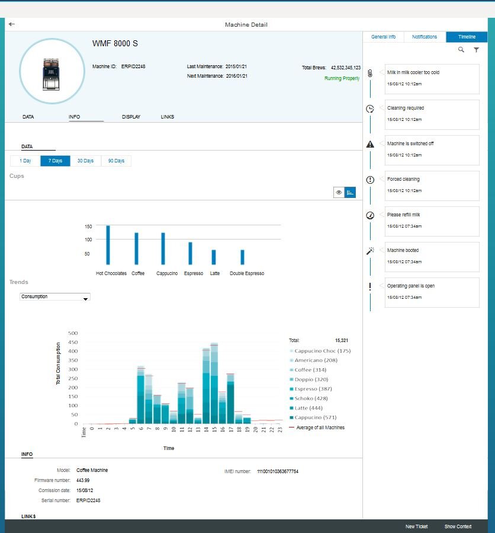Open the timeline search magnifier icon
The image size is (495, 533).
[x=461, y=50]
